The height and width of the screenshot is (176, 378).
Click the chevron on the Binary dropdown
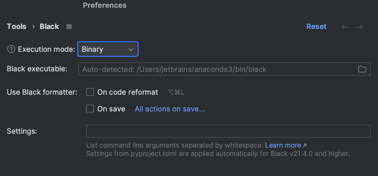tap(131, 49)
